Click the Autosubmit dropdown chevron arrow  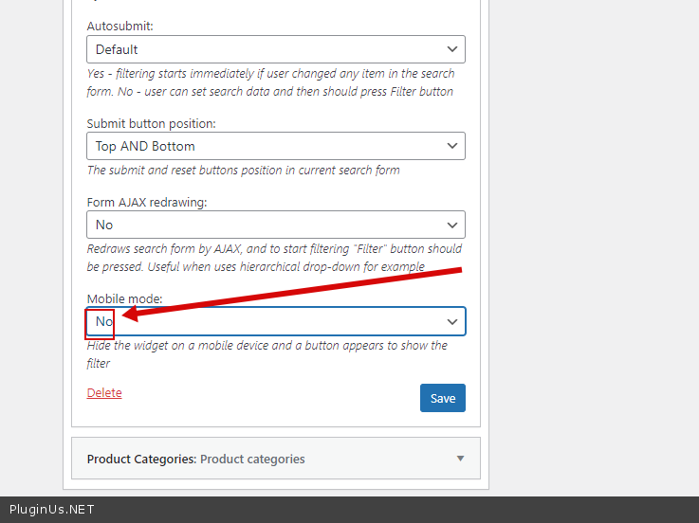(x=452, y=49)
